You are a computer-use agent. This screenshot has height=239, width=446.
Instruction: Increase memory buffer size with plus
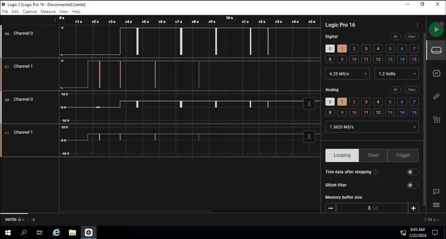[413, 208]
